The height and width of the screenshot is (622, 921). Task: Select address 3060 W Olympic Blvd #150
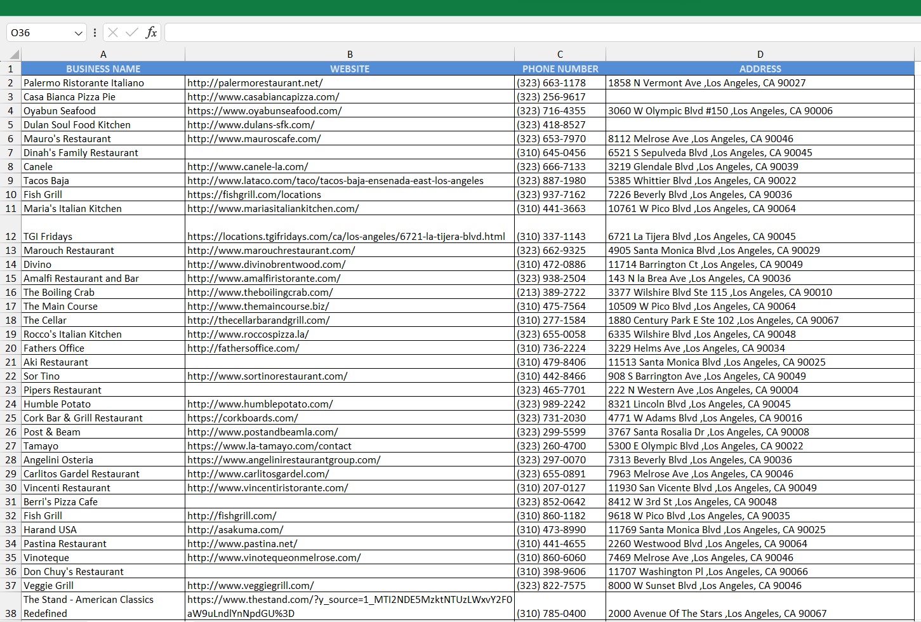(x=760, y=110)
